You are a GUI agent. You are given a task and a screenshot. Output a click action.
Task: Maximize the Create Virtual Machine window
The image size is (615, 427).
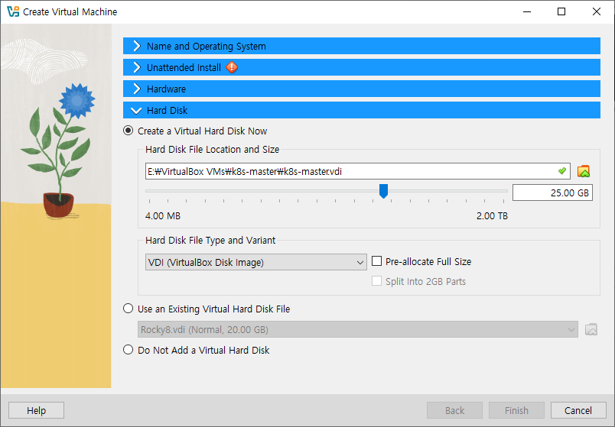click(561, 11)
